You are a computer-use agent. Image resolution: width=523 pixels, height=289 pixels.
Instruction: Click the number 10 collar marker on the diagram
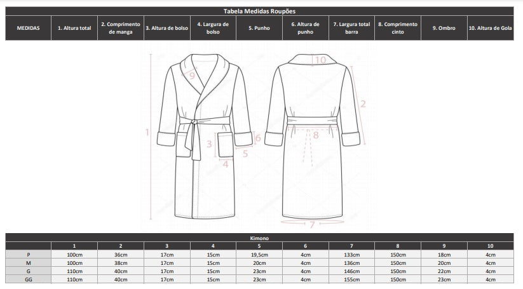(x=320, y=60)
